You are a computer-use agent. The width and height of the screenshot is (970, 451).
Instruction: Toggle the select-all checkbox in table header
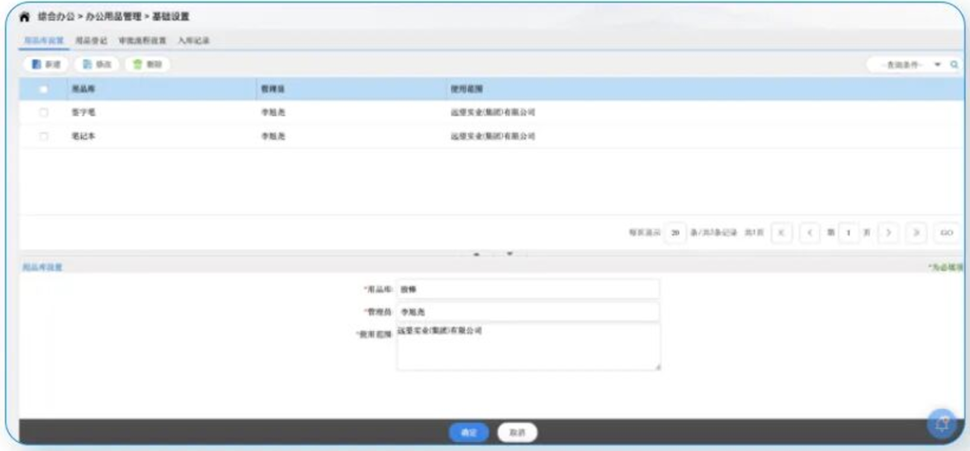click(43, 89)
